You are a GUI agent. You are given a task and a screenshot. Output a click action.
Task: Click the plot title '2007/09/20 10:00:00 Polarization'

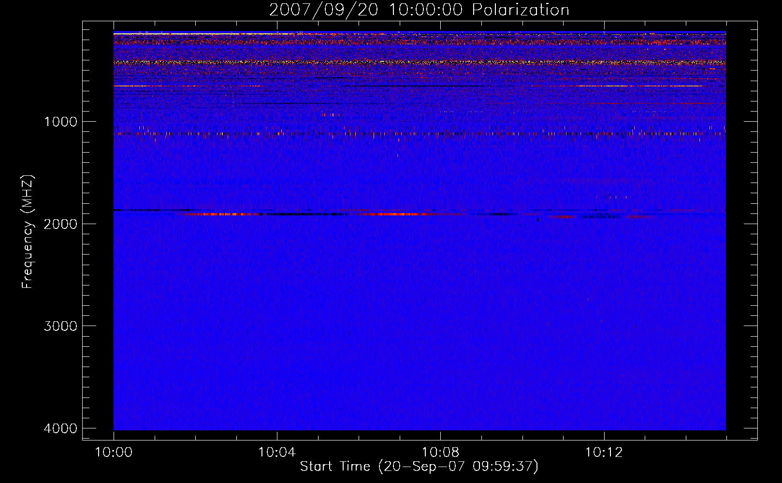coord(419,10)
